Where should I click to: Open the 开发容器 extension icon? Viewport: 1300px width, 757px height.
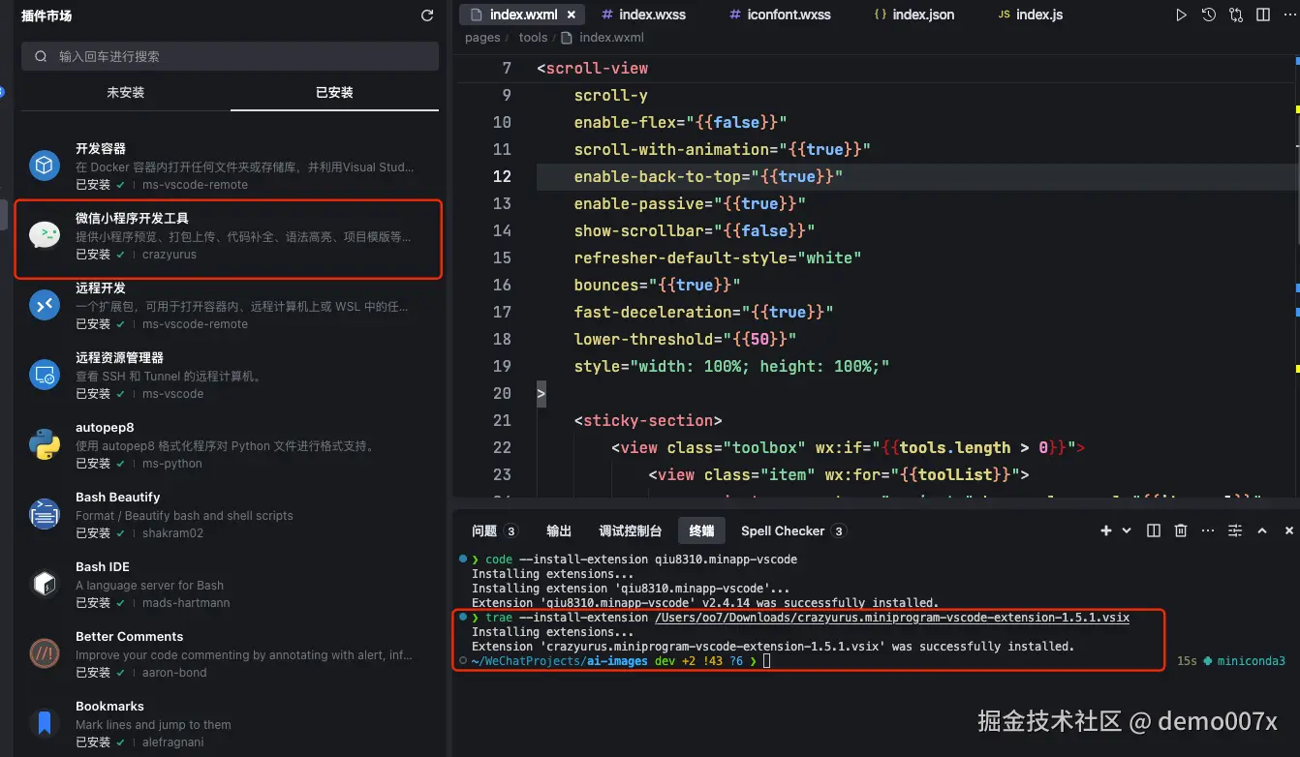[x=44, y=167]
